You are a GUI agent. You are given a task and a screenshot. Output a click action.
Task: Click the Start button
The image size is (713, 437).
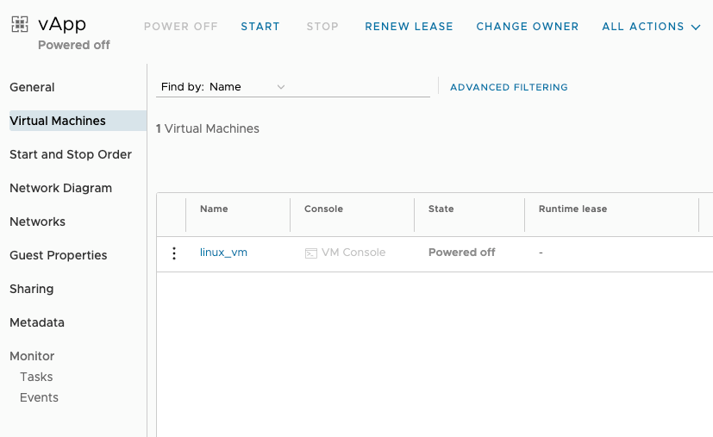(260, 27)
